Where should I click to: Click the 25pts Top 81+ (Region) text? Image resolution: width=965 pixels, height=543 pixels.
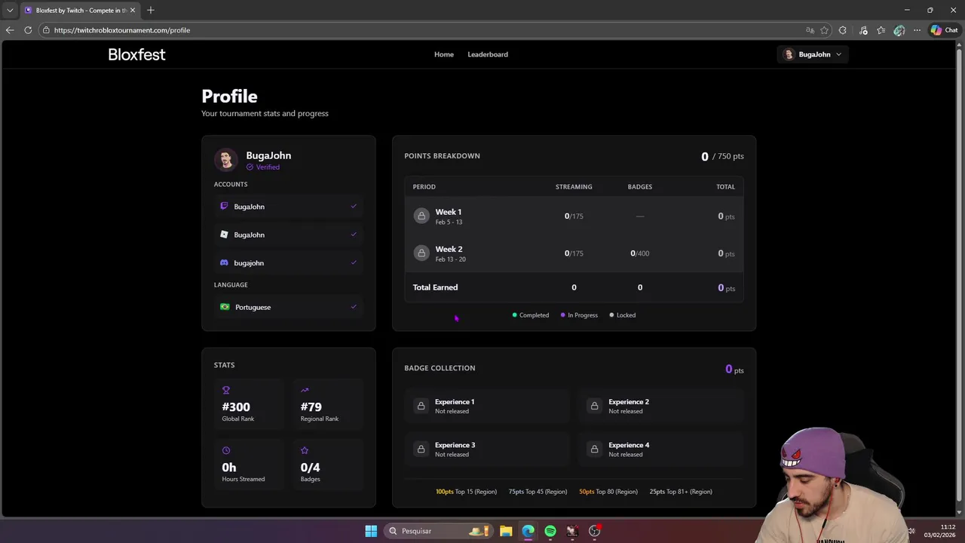[681, 492]
